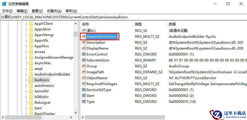Open the 查看(V) menu
The width and height of the screenshot is (247, 120).
click(37, 11)
